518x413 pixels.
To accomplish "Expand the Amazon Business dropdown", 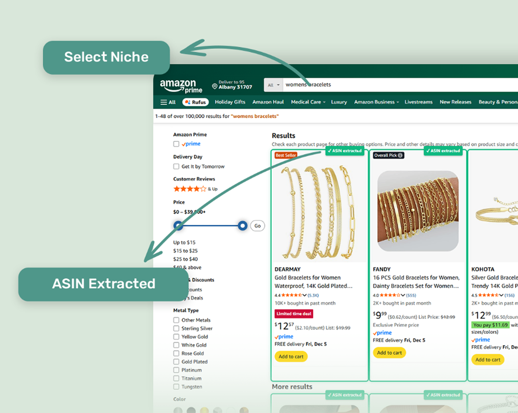I will coord(376,102).
